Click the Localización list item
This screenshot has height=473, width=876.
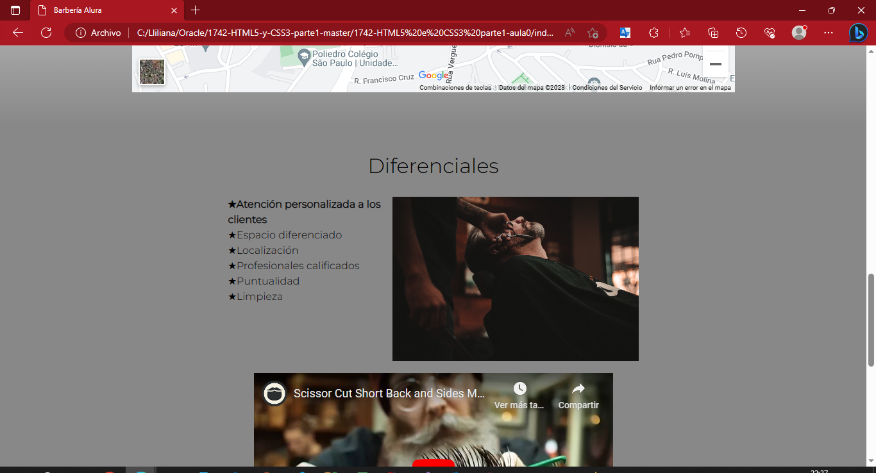tap(263, 251)
